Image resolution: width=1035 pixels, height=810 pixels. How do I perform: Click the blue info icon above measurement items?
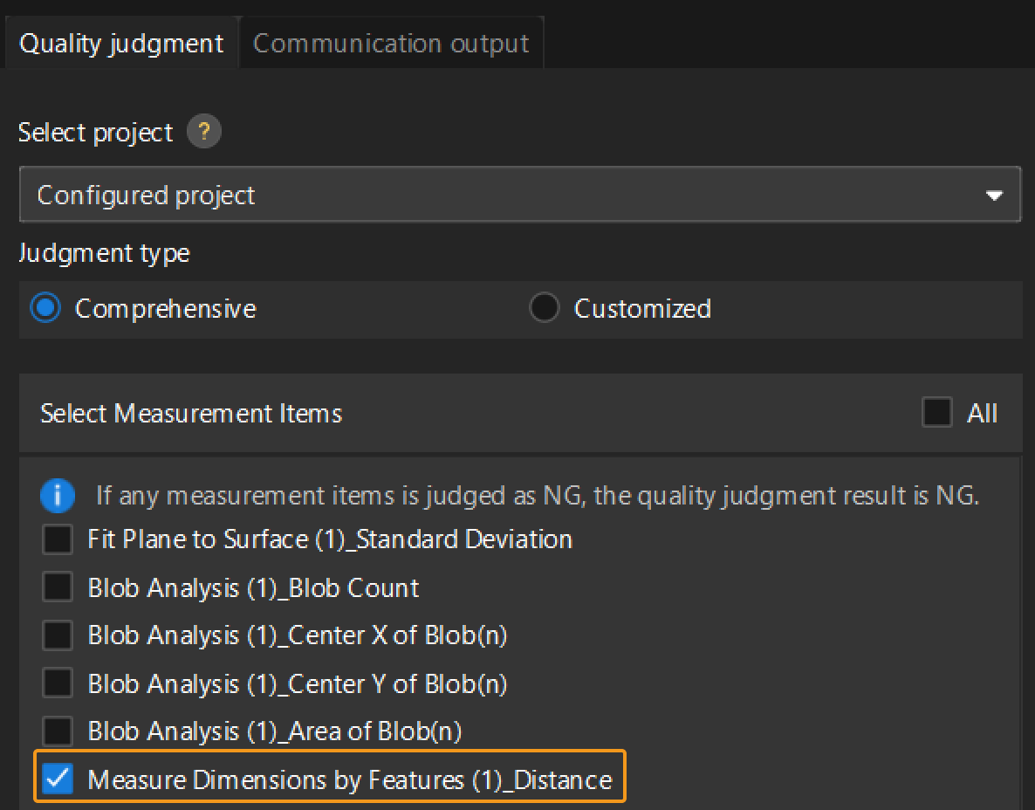point(58,496)
